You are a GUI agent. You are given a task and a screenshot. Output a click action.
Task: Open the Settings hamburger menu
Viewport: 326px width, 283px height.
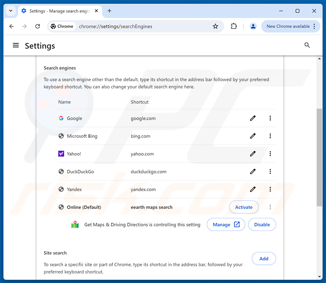(x=16, y=45)
